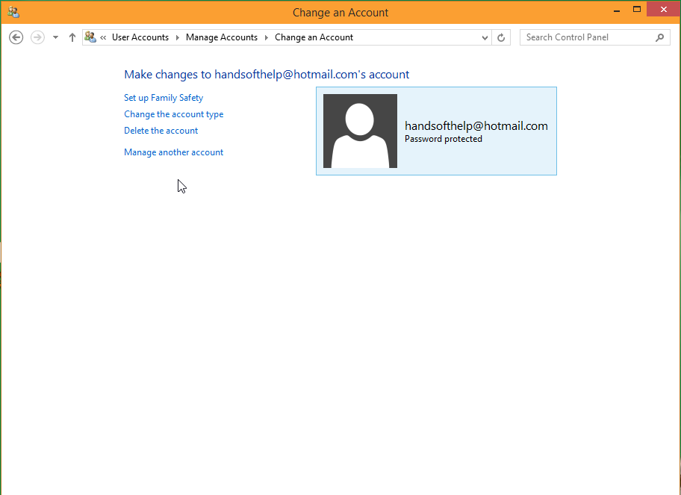Close the Change an Account window
The image size is (681, 495).
tap(663, 10)
